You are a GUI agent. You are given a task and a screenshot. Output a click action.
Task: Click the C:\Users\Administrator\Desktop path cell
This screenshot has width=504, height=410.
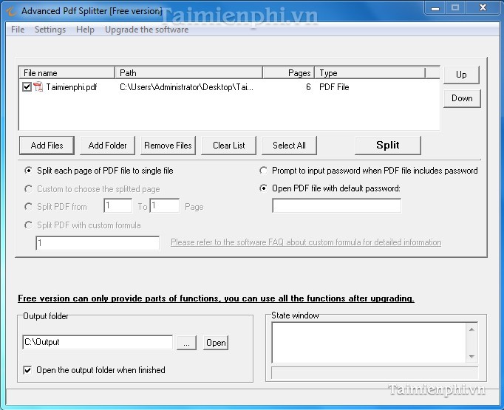coord(186,87)
